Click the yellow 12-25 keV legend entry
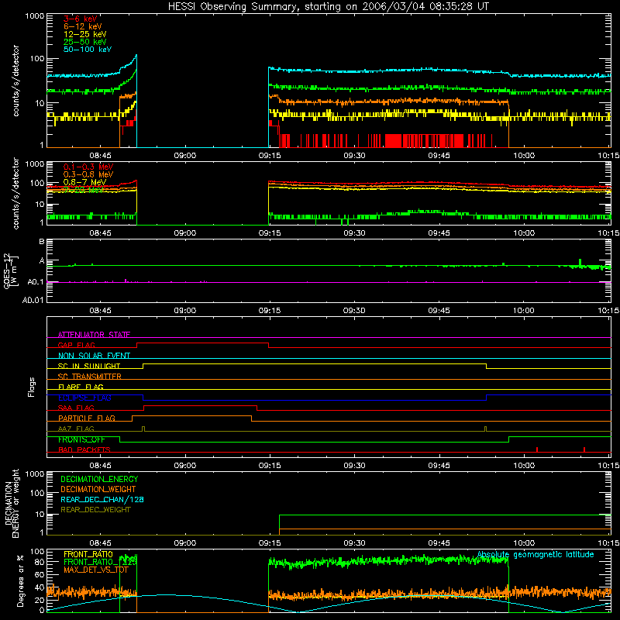620x620 pixels. click(x=84, y=34)
